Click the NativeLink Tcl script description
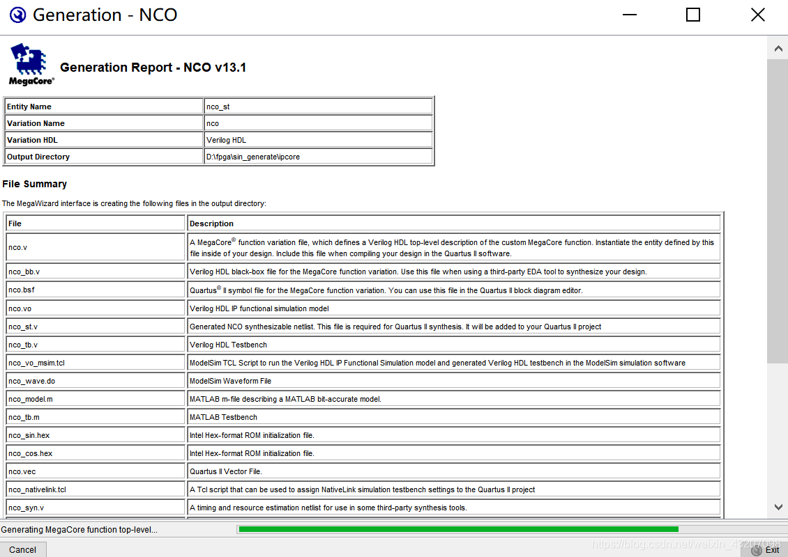The height and width of the screenshot is (557, 788). [363, 489]
